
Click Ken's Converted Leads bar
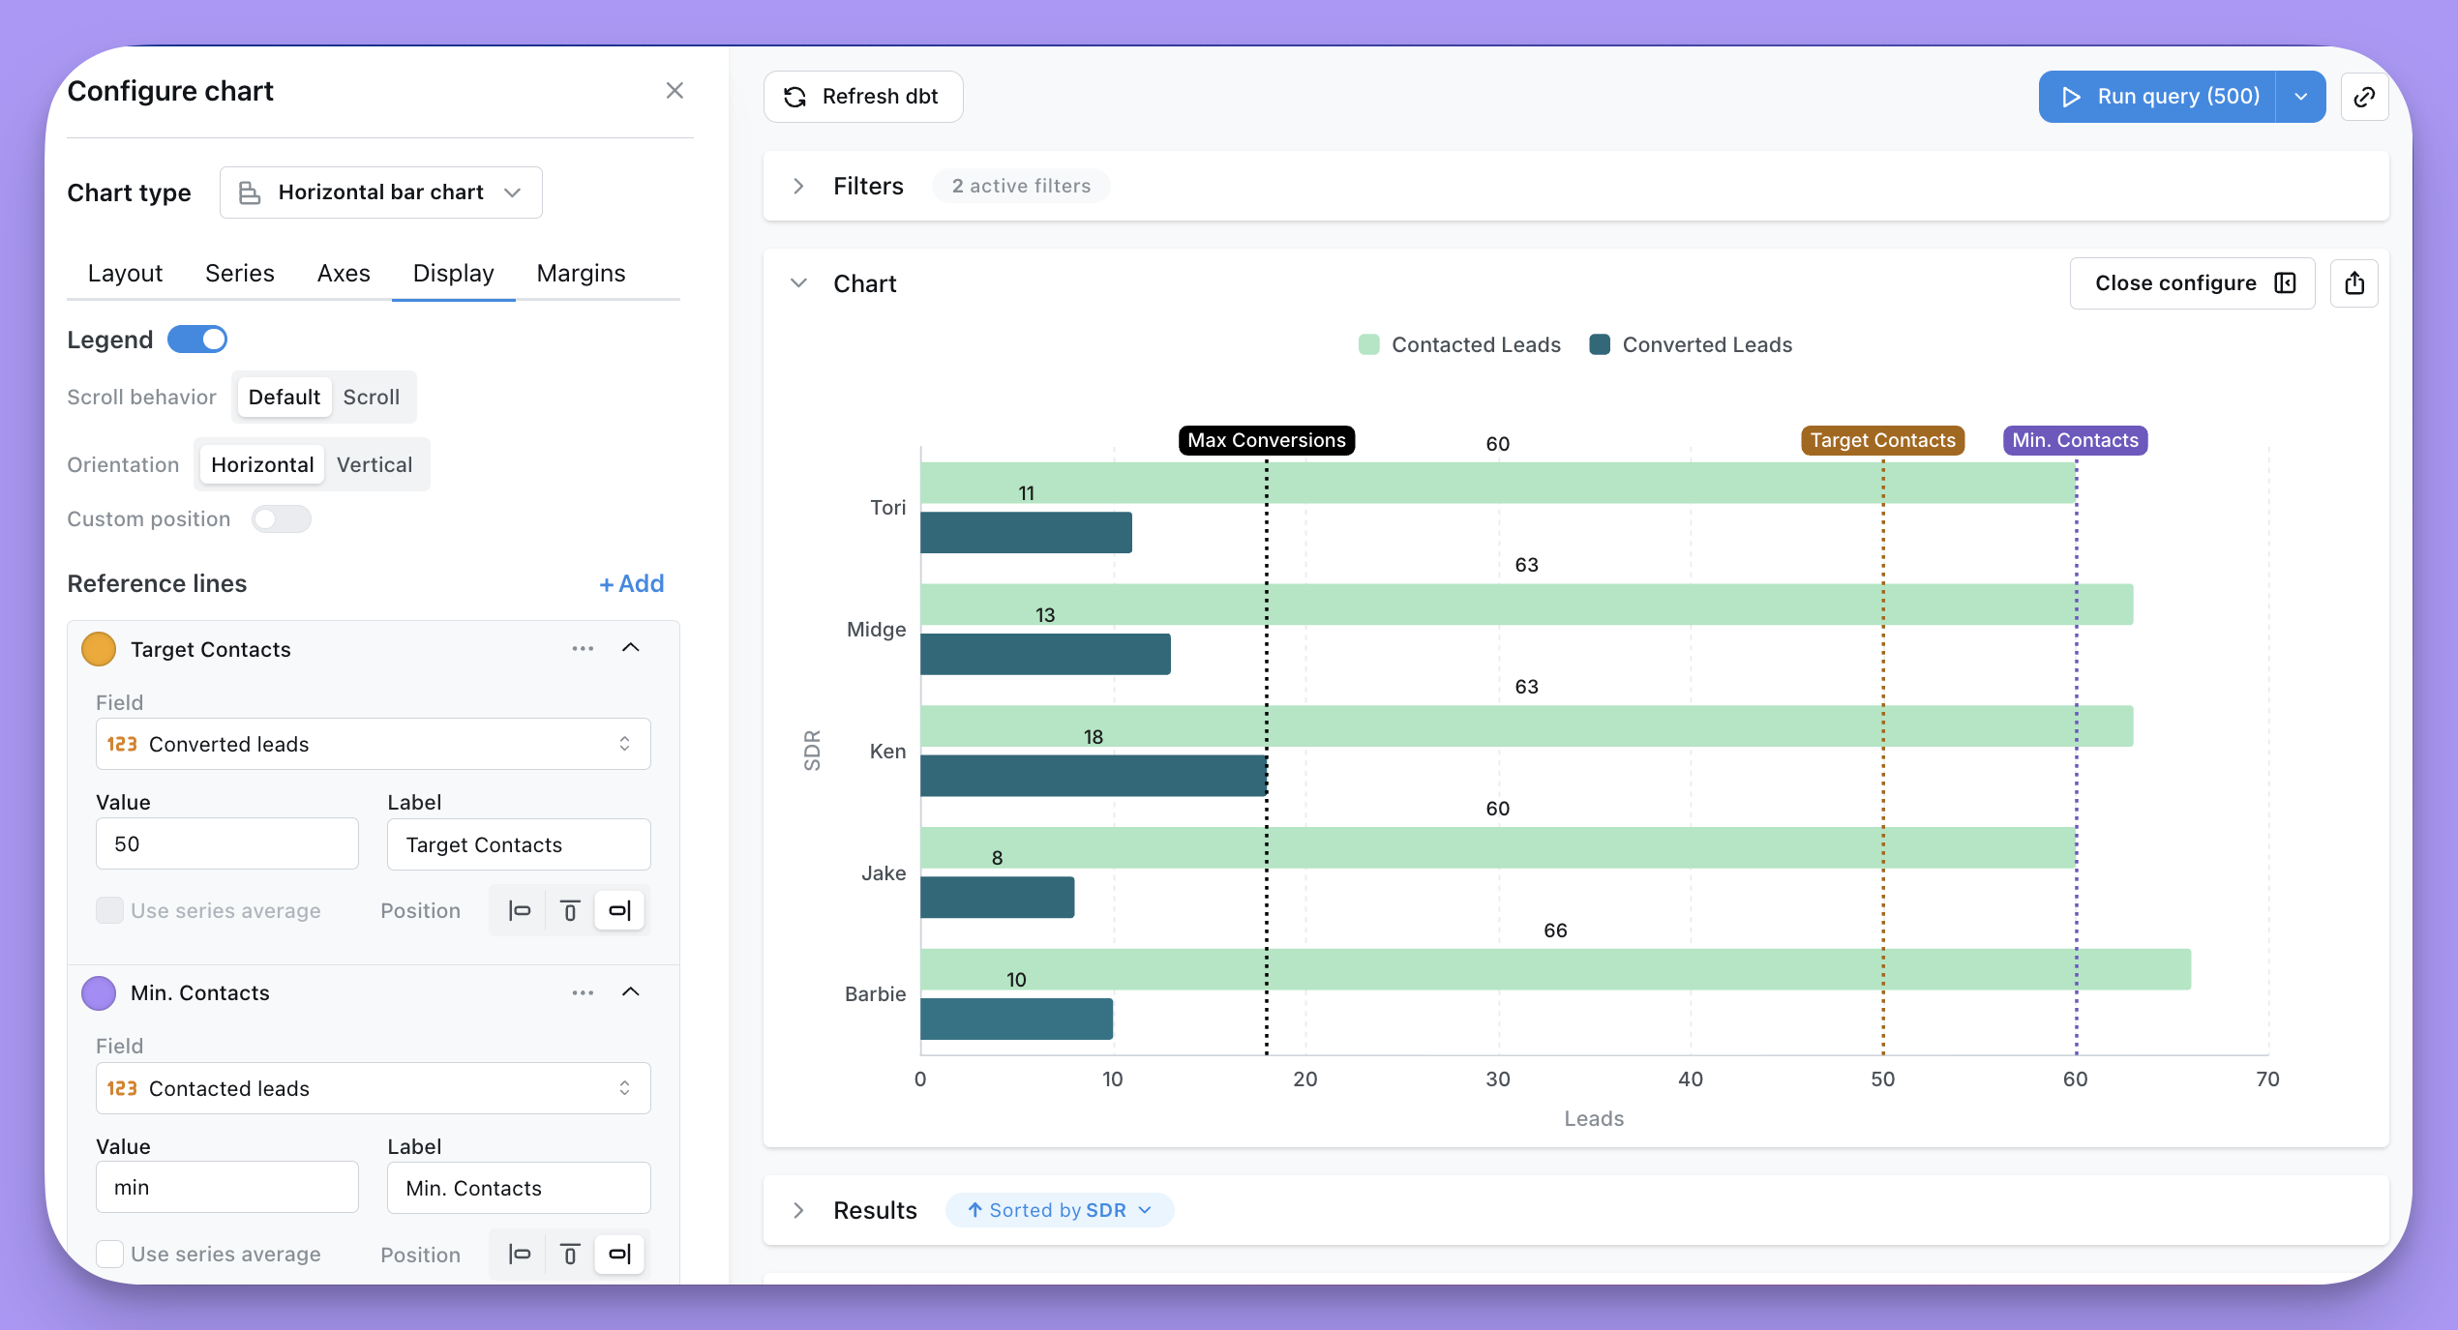tap(1094, 777)
